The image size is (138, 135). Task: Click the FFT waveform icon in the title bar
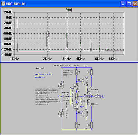pos(3,3)
